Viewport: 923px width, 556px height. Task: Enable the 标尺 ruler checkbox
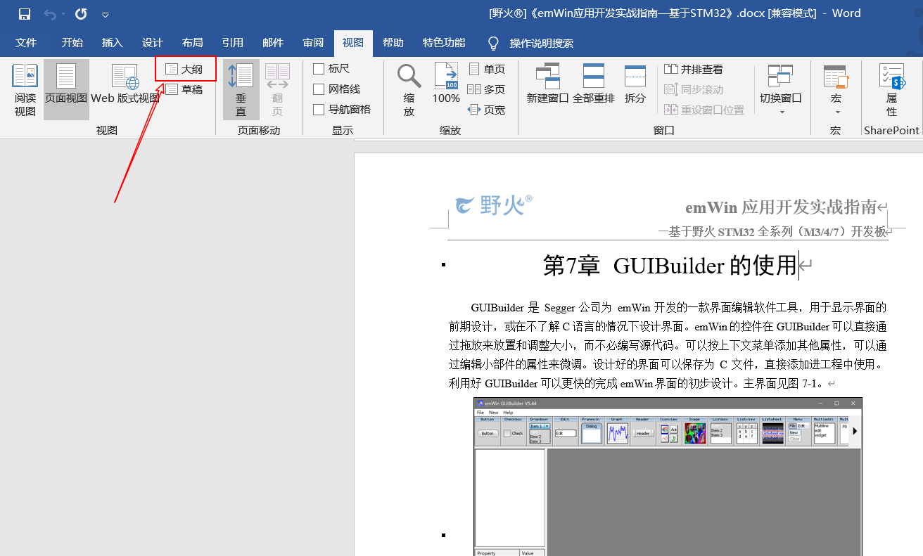(x=319, y=69)
